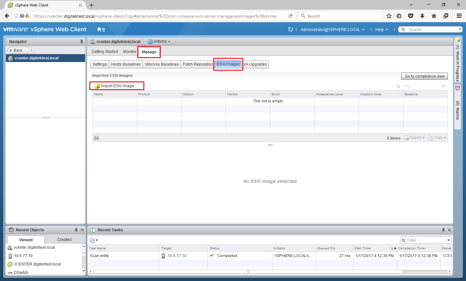Viewport: 466px width, 281px height.
Task: Open the bookmarks list icon
Action: click(x=399, y=16)
